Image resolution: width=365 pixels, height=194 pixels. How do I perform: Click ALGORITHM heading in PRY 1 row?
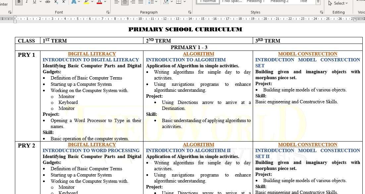pos(198,54)
